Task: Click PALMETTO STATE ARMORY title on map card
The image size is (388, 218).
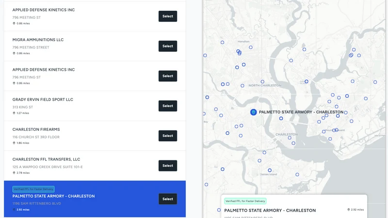Action: click(270, 211)
